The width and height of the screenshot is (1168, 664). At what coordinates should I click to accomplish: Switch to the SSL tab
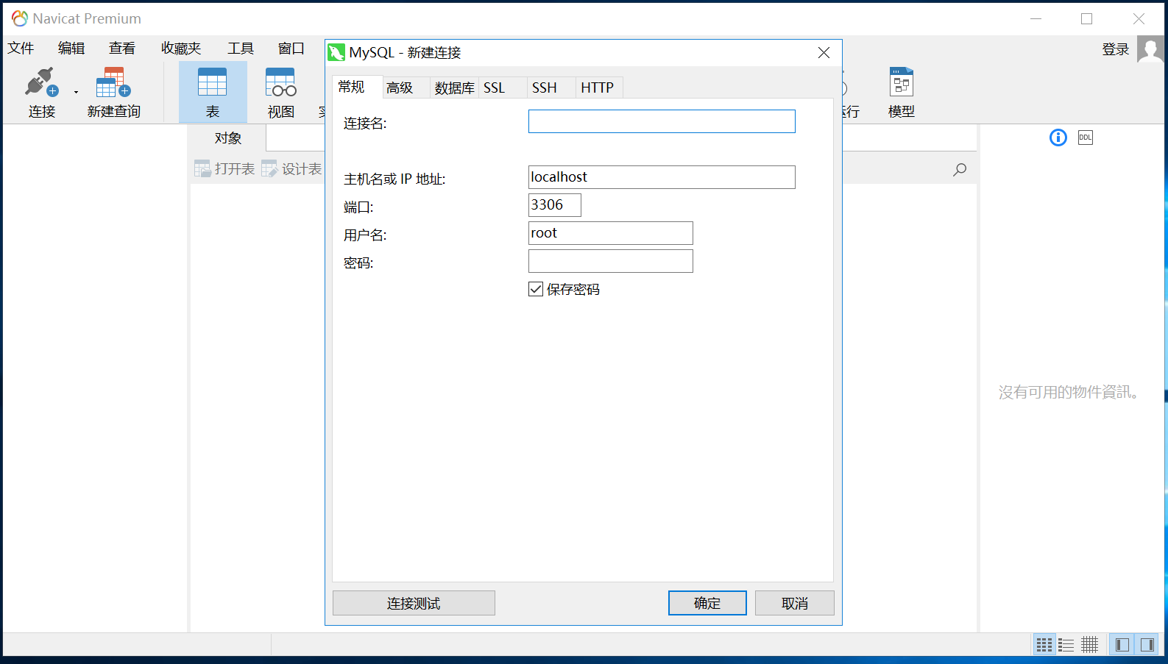pos(502,88)
